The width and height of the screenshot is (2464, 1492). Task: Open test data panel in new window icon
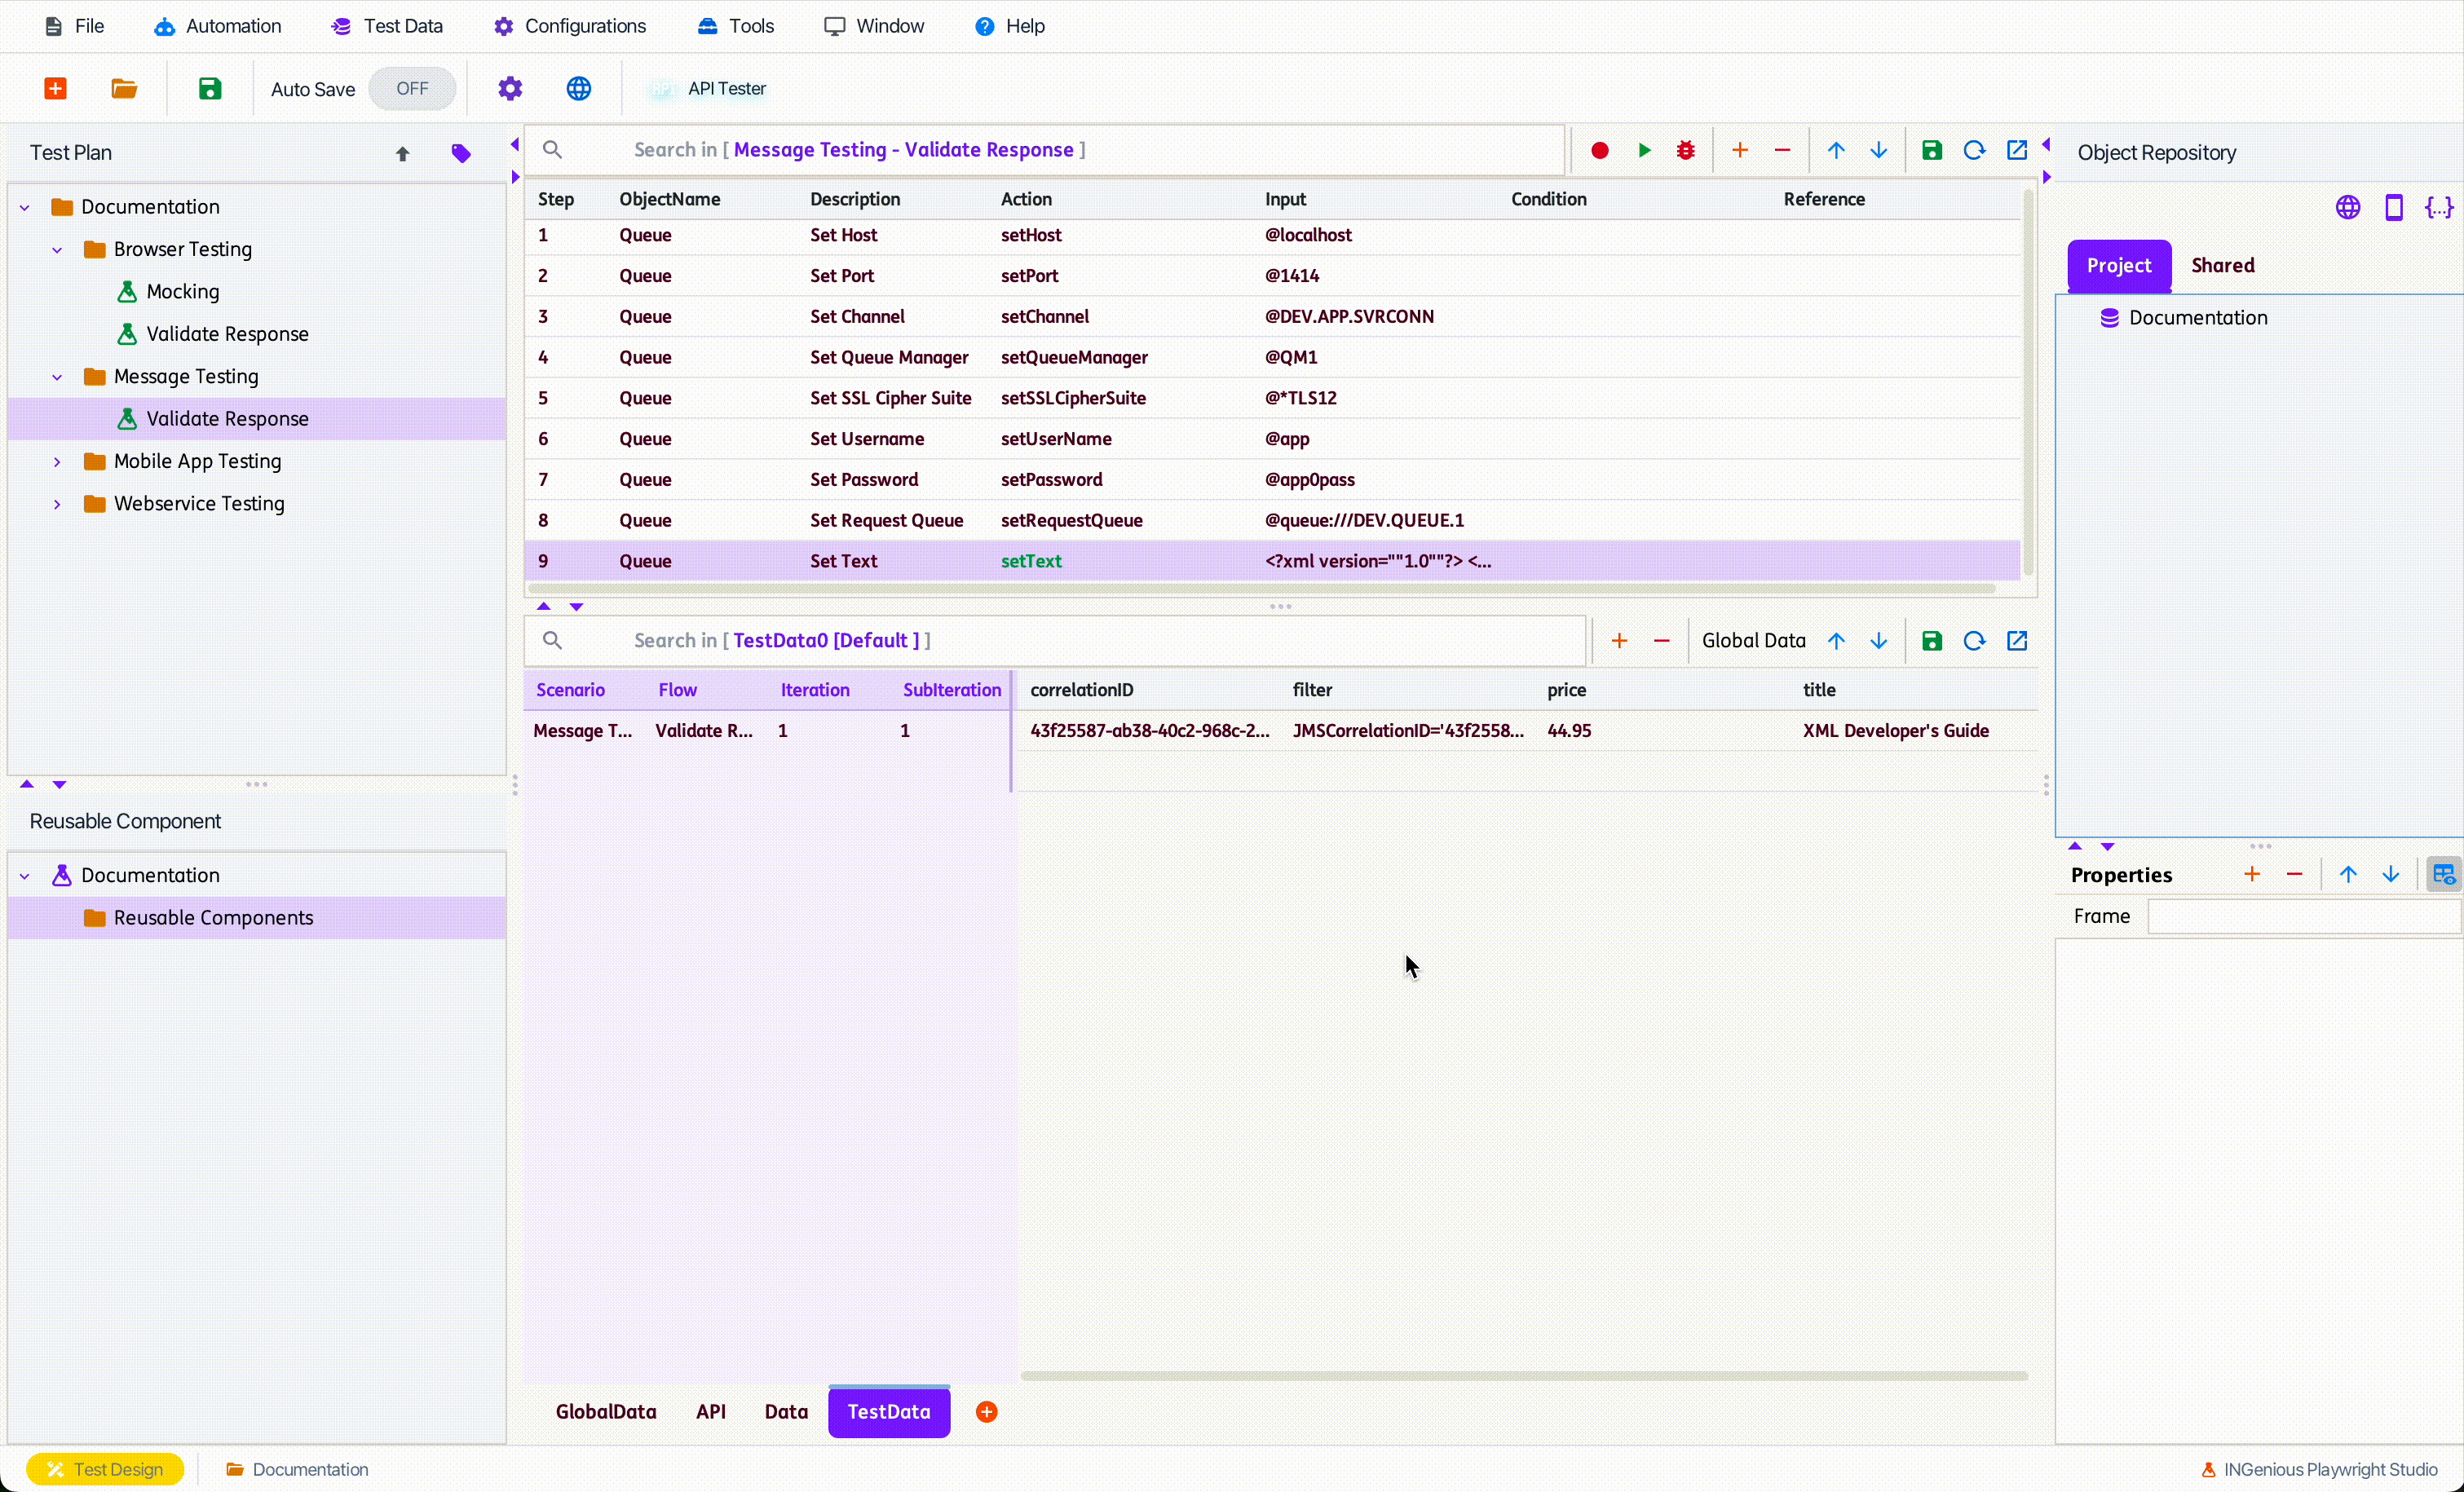pos(2017,640)
